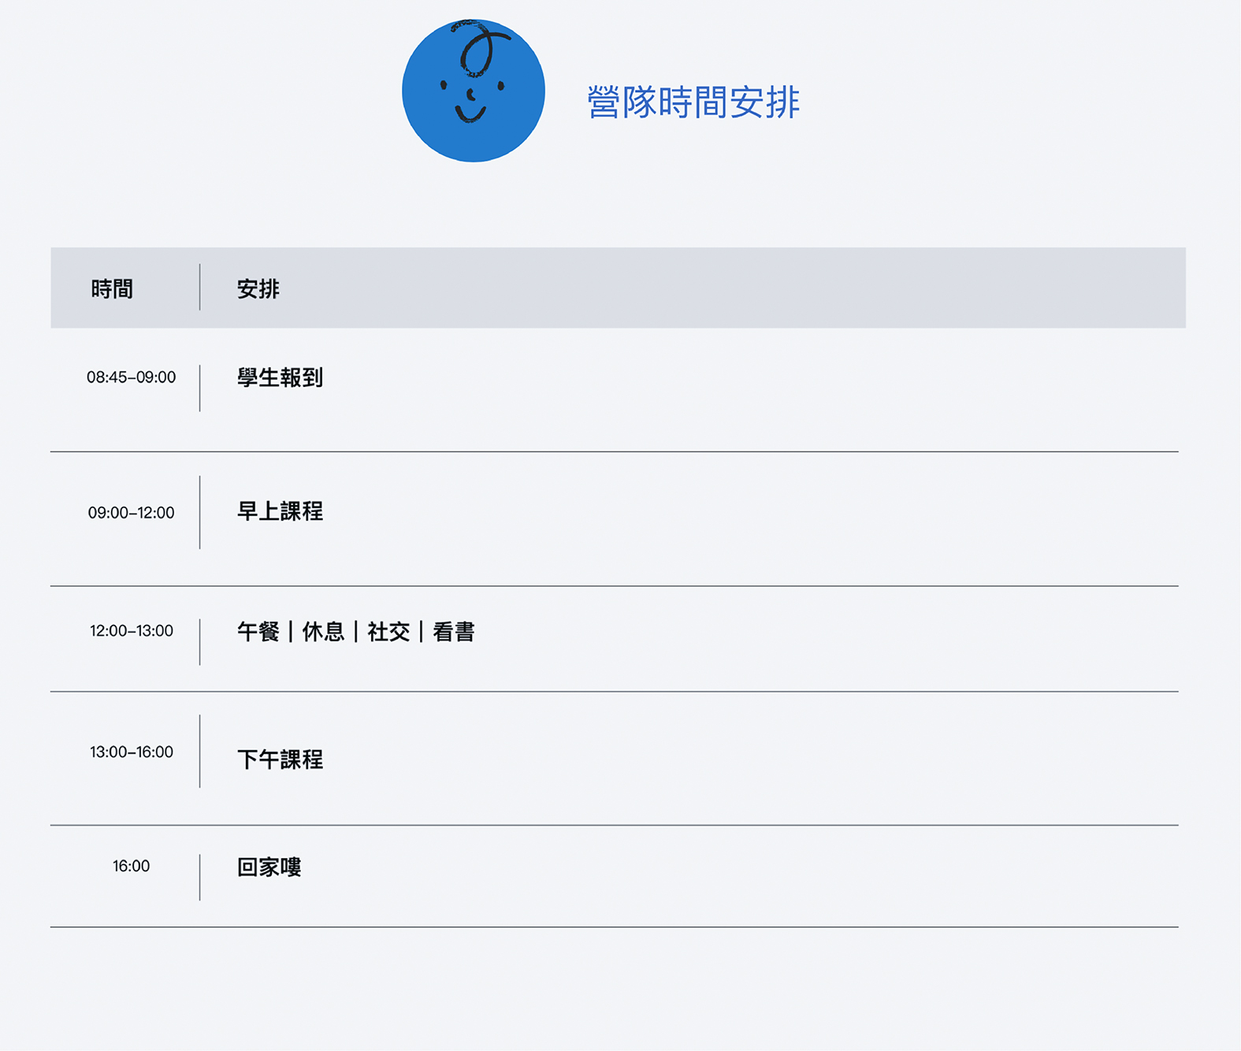Select the 13:00–16:00 time cell
This screenshot has width=1241, height=1051.
131,752
